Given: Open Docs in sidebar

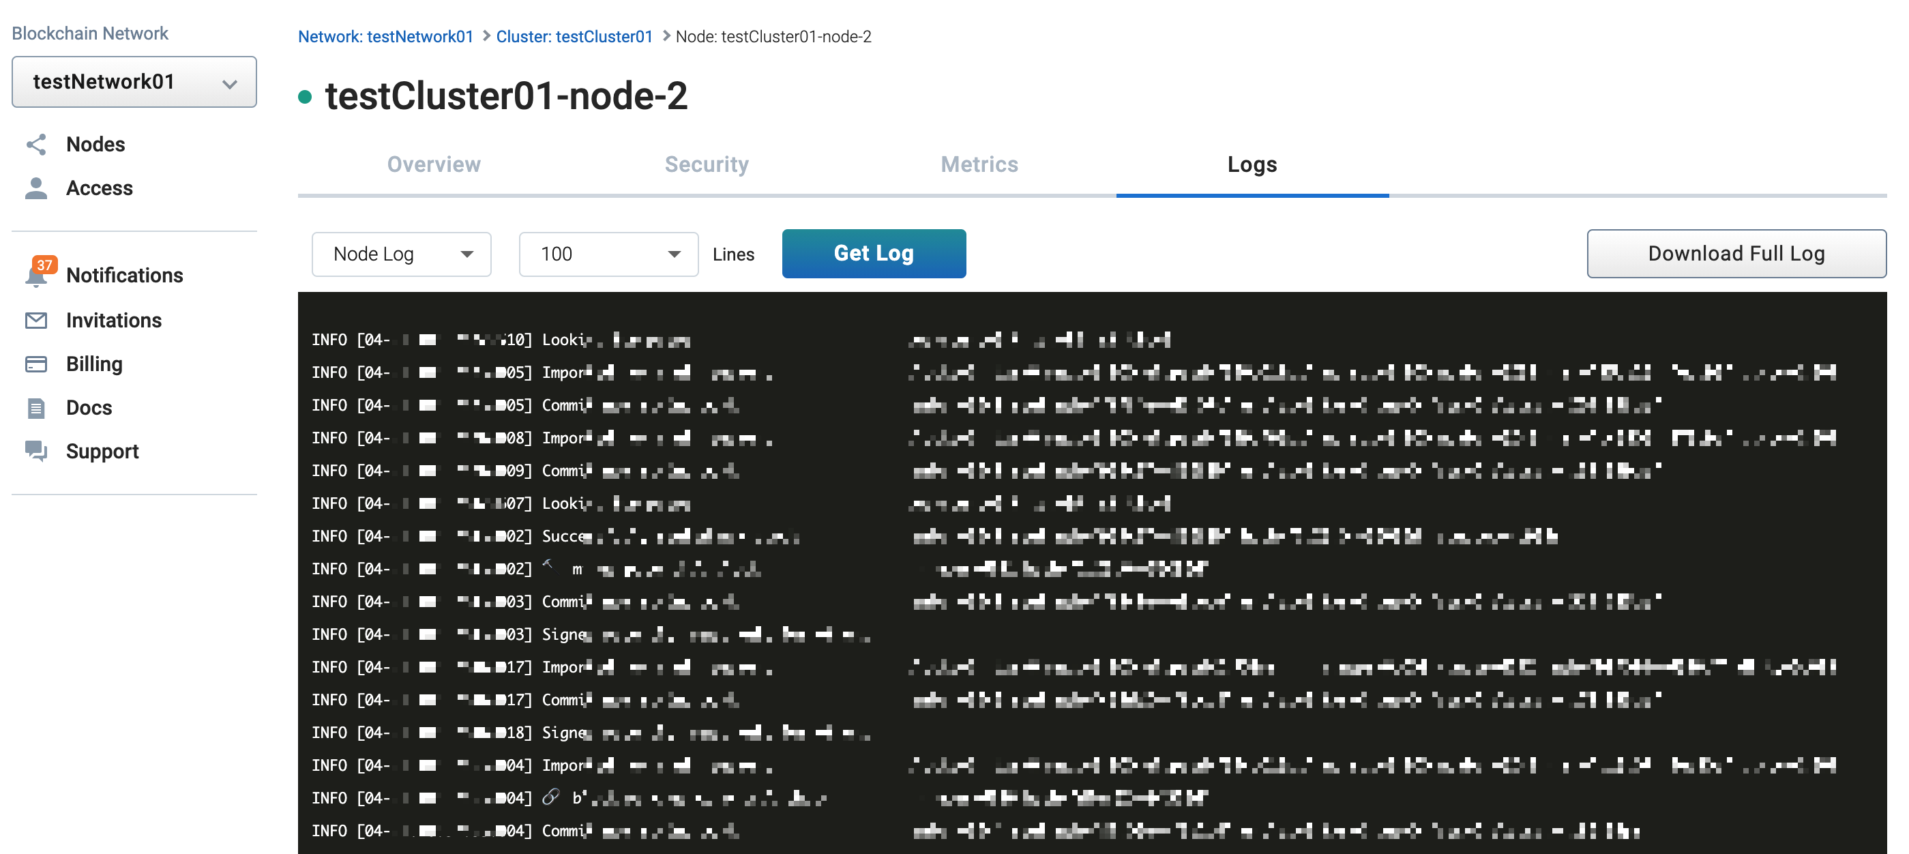Looking at the screenshot, I should (x=89, y=408).
